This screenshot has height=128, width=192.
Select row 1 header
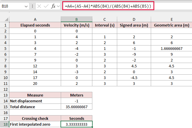pyautogui.click(x=5, y=25)
